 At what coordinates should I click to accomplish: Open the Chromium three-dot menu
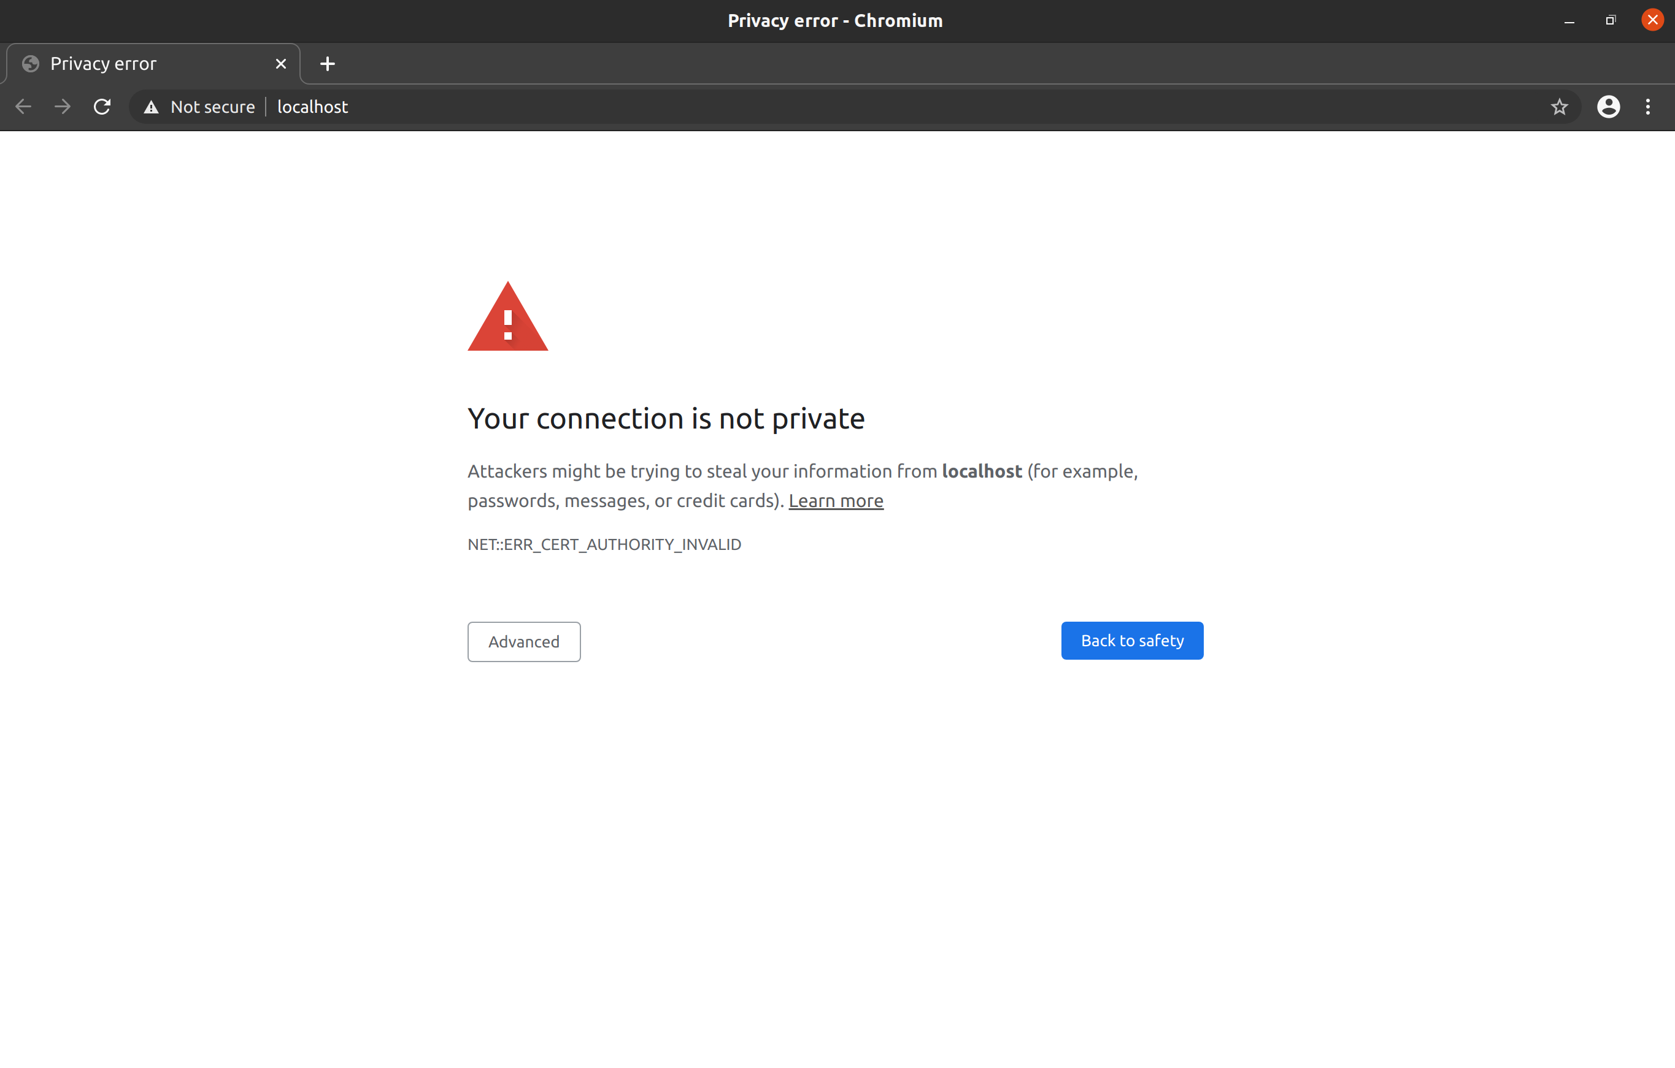1648,107
